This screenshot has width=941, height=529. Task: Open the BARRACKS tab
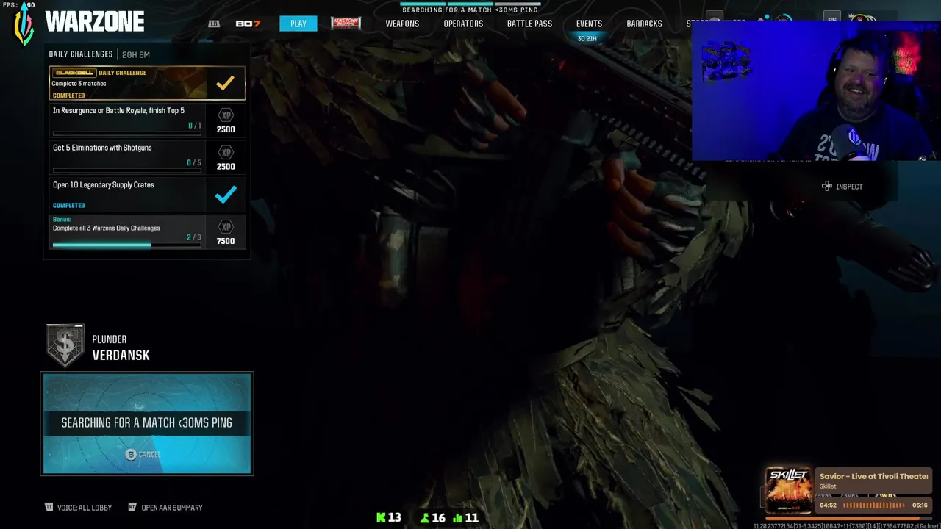pos(644,24)
